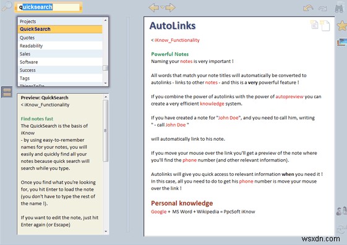The image size is (347, 245).
Task: Open the knowledge link
Action: [x=212, y=104]
